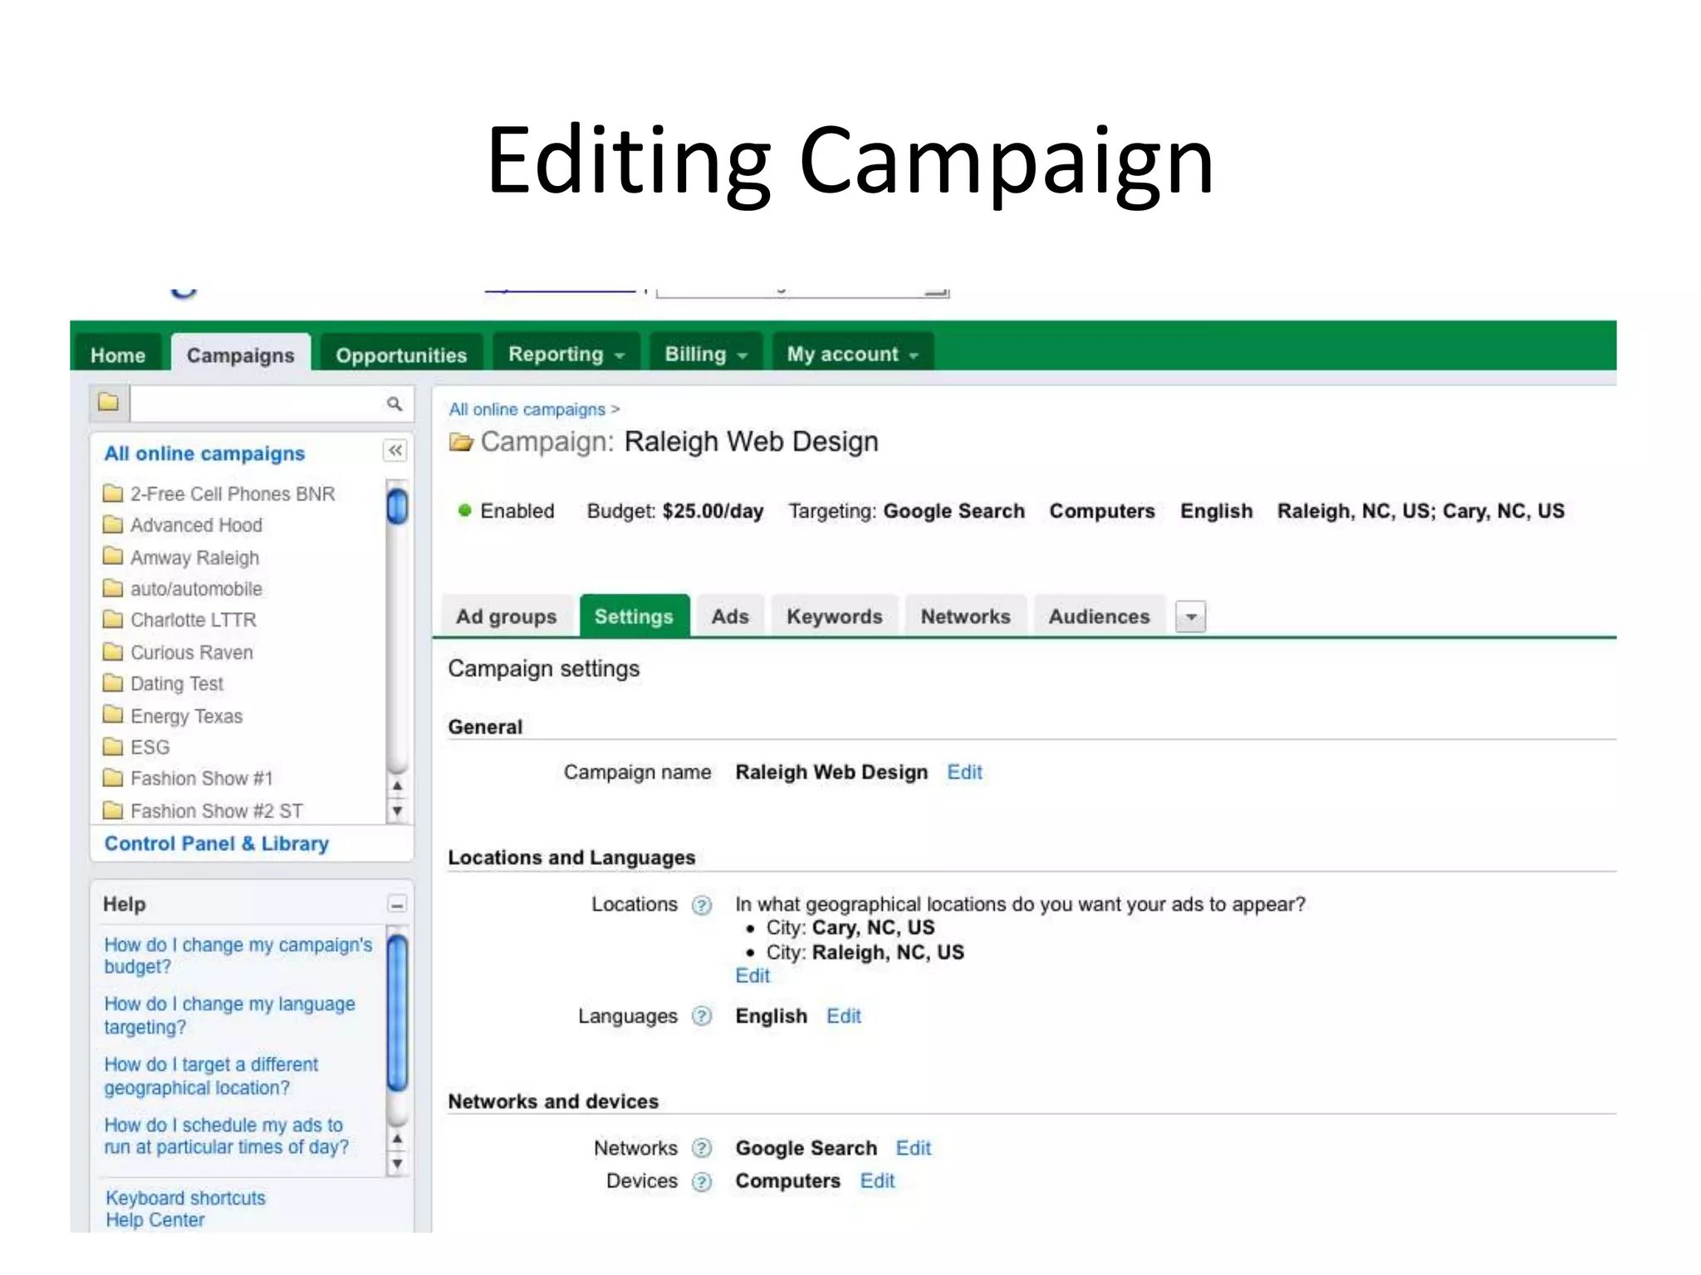Screen dimensions: 1701x1275
Task: Click folder icon for Curious Raven
Action: 113,652
